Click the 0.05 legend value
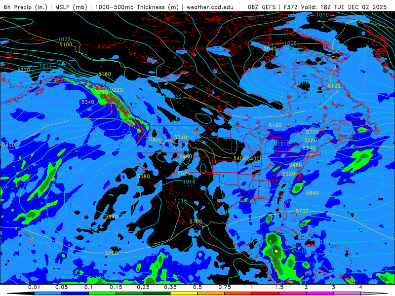Image resolution: width=395 pixels, height=296 pixels. (61, 287)
